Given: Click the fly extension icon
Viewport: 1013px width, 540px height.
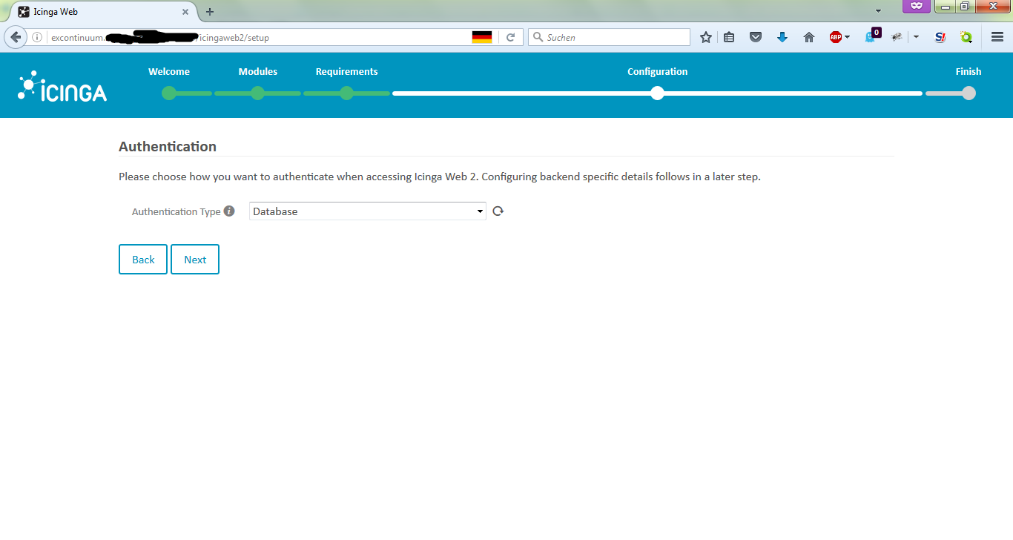Looking at the screenshot, I should (897, 37).
